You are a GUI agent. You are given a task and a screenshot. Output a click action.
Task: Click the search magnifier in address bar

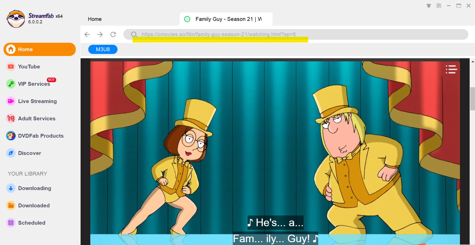(134, 34)
